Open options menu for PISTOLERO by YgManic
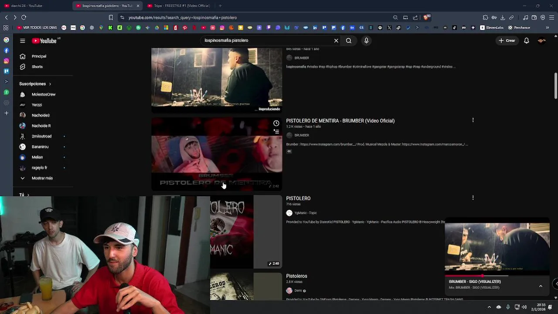Viewport: 558px width, 314px height. [x=473, y=198]
